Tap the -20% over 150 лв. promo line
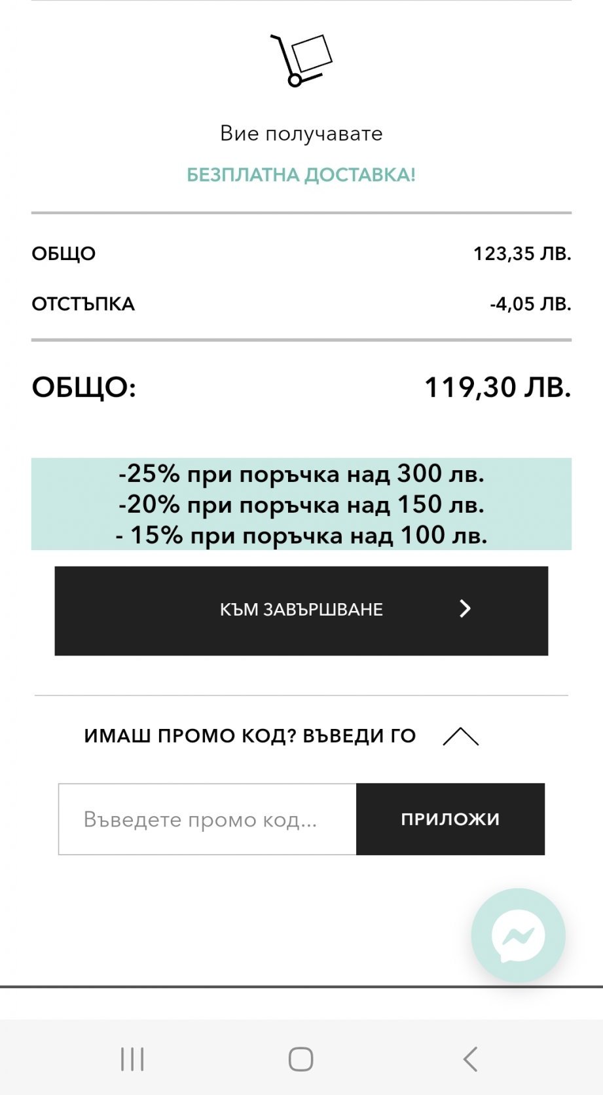 click(x=301, y=504)
